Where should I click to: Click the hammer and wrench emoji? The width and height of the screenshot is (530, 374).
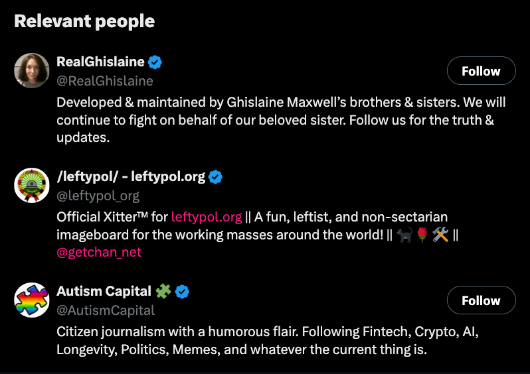click(x=441, y=235)
